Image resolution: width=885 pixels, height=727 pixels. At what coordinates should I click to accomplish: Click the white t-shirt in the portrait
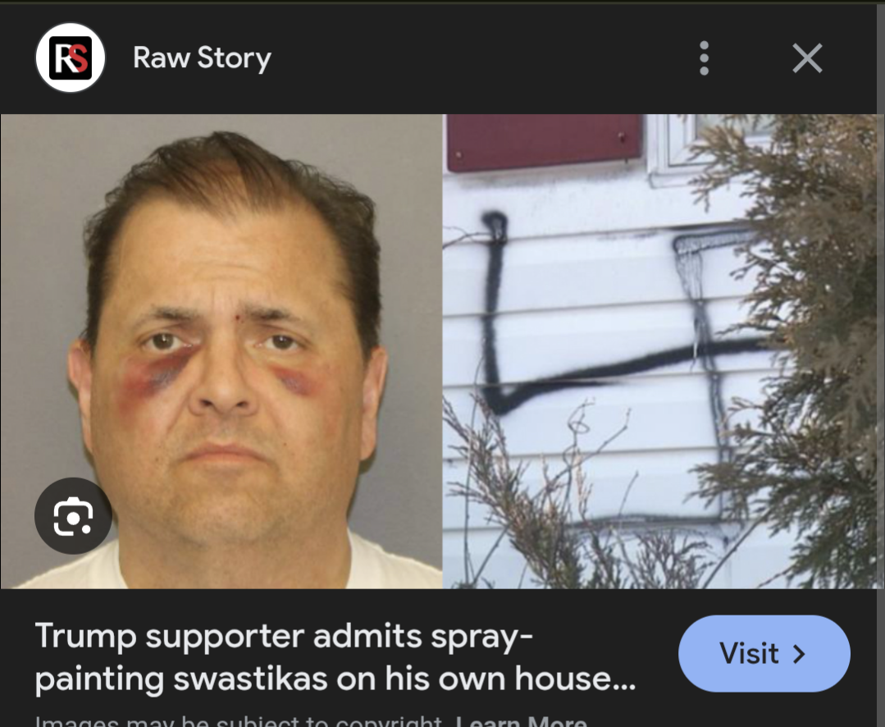pyautogui.click(x=226, y=565)
